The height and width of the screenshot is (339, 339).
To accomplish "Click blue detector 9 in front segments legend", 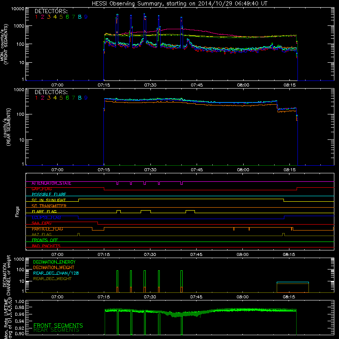I will 86,17.
